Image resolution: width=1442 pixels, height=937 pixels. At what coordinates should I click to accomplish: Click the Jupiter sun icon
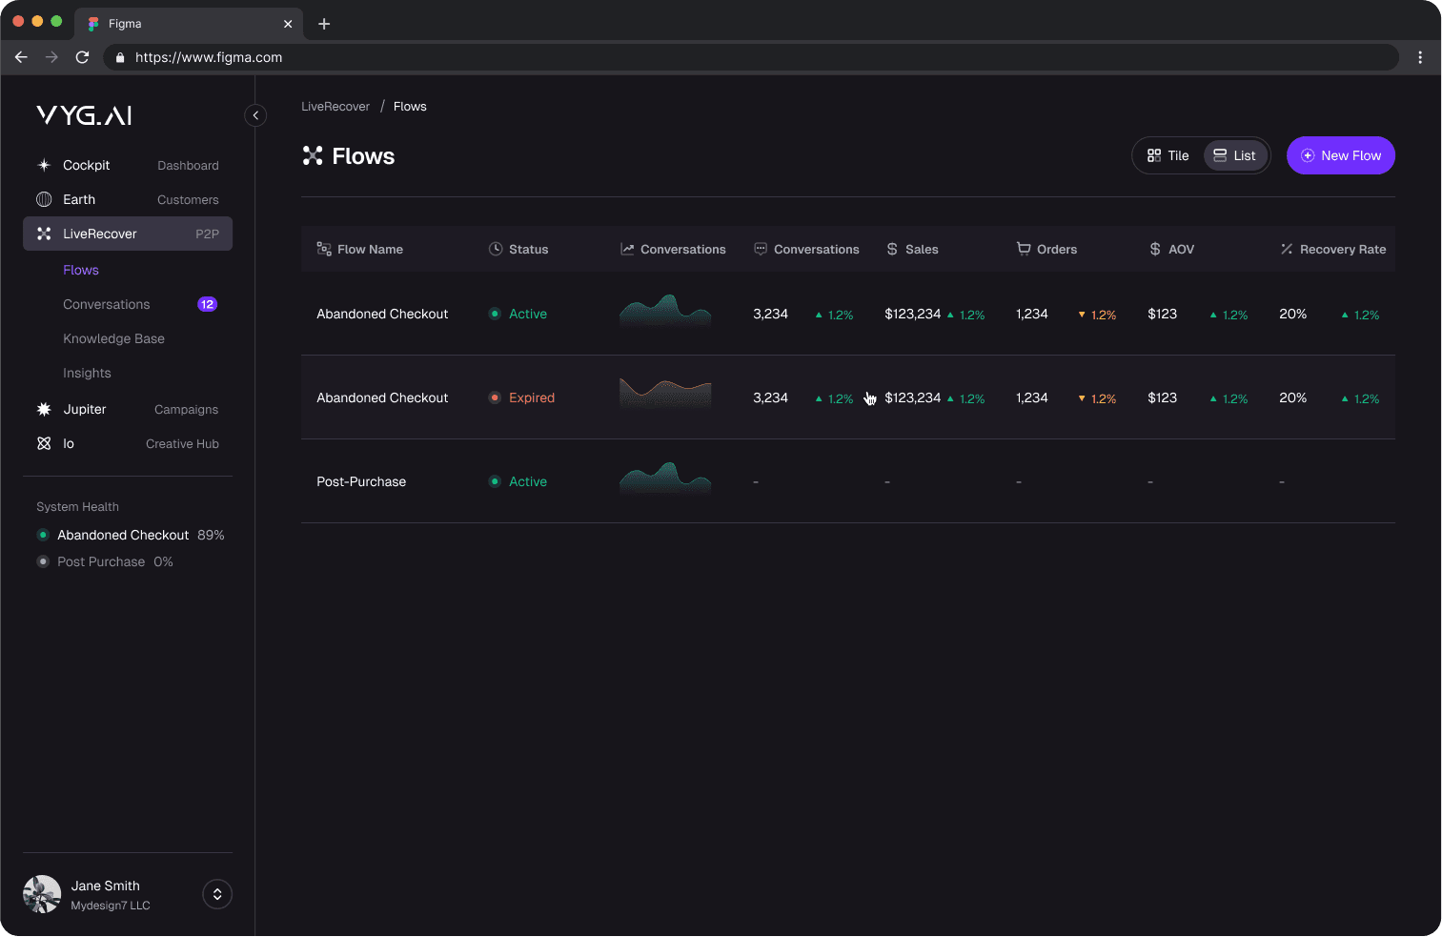click(44, 409)
